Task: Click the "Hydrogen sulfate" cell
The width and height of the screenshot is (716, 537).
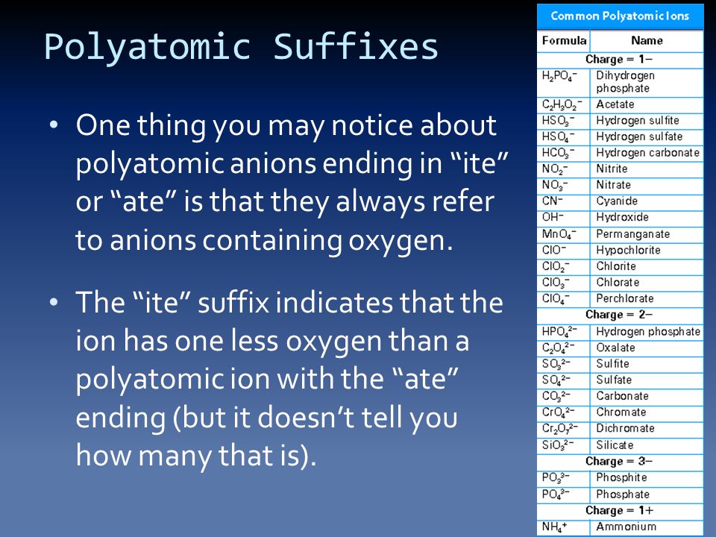Action: [647, 136]
